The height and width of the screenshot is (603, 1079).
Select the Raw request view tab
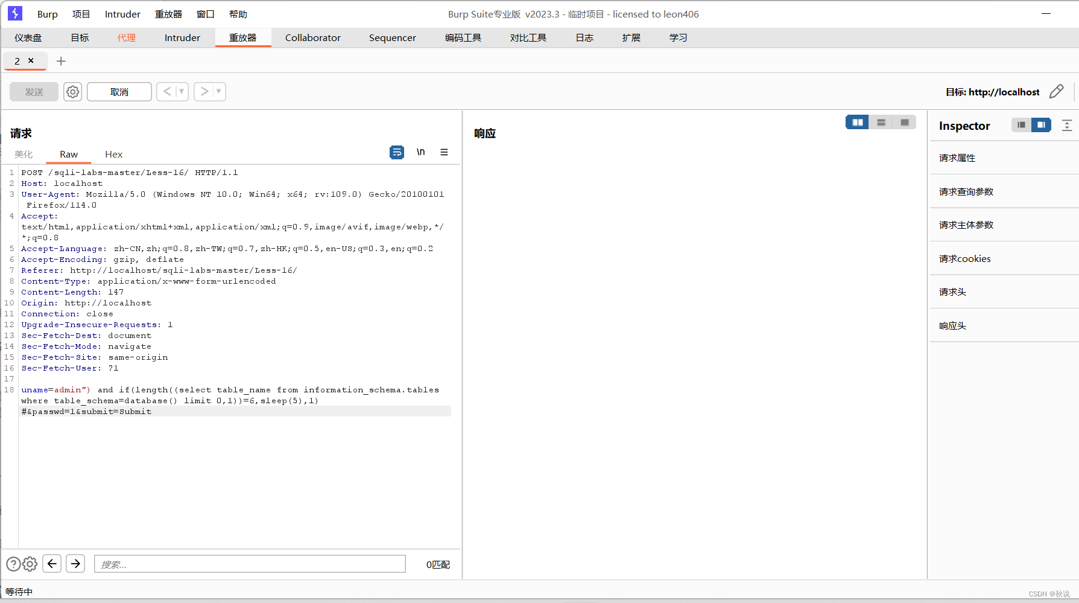69,155
